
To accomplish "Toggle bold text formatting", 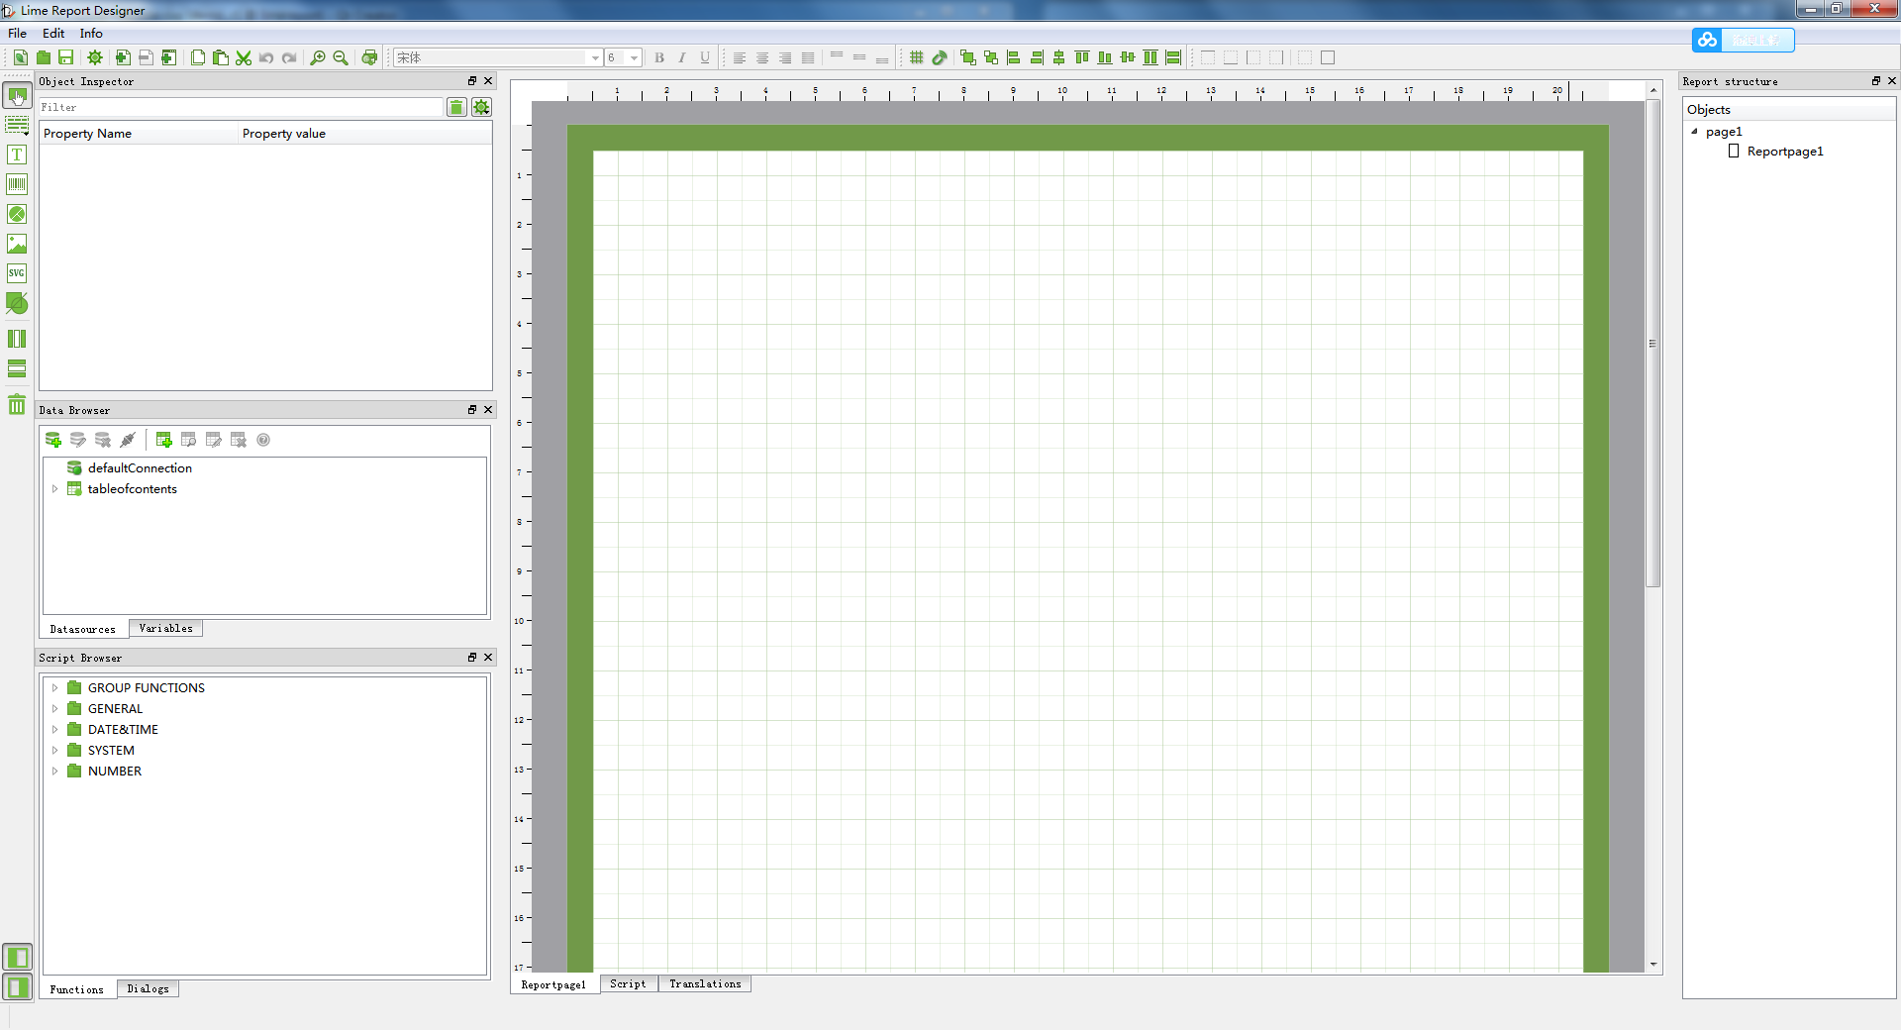I will pyautogui.click(x=659, y=57).
